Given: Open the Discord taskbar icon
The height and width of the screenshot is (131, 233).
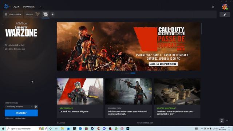Looking at the screenshot, I should point(104,128).
